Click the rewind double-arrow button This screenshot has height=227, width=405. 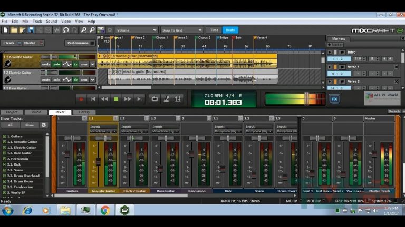[104, 99]
